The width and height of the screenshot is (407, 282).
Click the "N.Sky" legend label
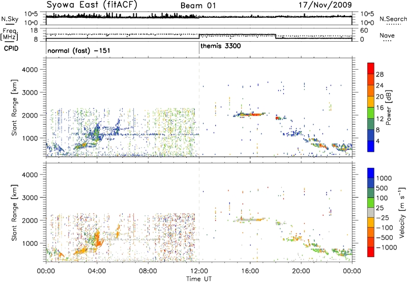click(x=10, y=19)
